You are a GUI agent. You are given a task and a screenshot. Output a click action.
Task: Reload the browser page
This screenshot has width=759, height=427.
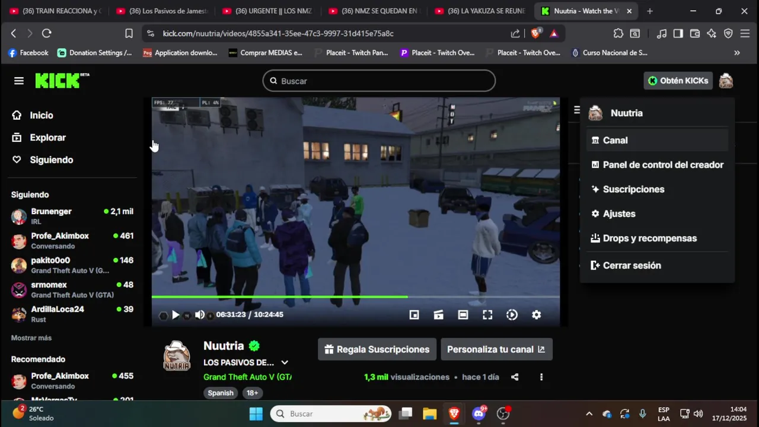click(47, 33)
